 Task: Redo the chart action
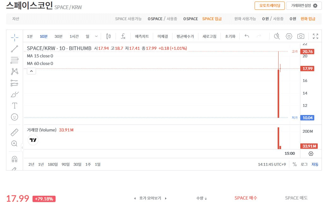pos(259,36)
